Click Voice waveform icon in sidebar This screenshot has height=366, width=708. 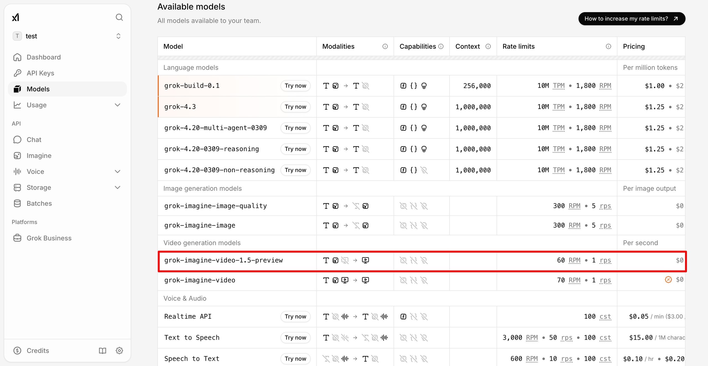(17, 171)
